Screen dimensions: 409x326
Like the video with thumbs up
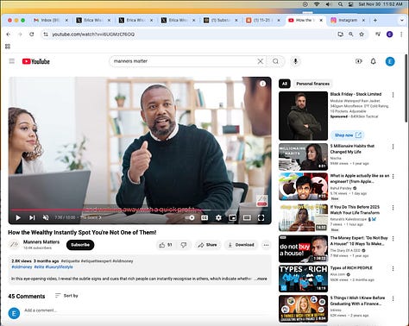166,245
